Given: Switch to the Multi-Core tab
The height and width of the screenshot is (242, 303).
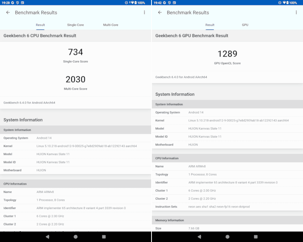Looking at the screenshot, I should (111, 25).
